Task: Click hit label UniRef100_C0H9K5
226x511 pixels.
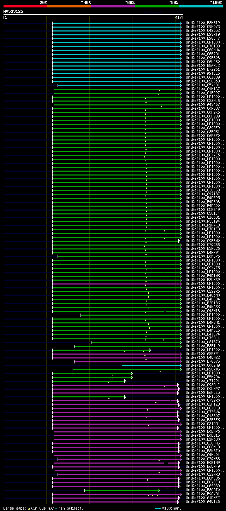Action: pyautogui.click(x=203, y=112)
